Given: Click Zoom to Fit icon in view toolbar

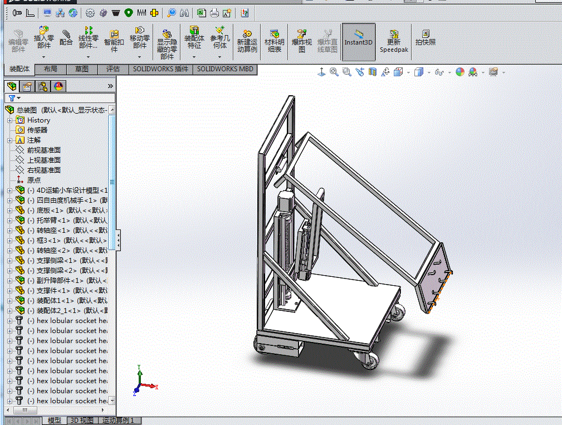Looking at the screenshot, I should (x=334, y=72).
